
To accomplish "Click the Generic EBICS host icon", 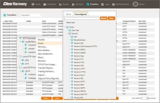I will click(72, 50).
